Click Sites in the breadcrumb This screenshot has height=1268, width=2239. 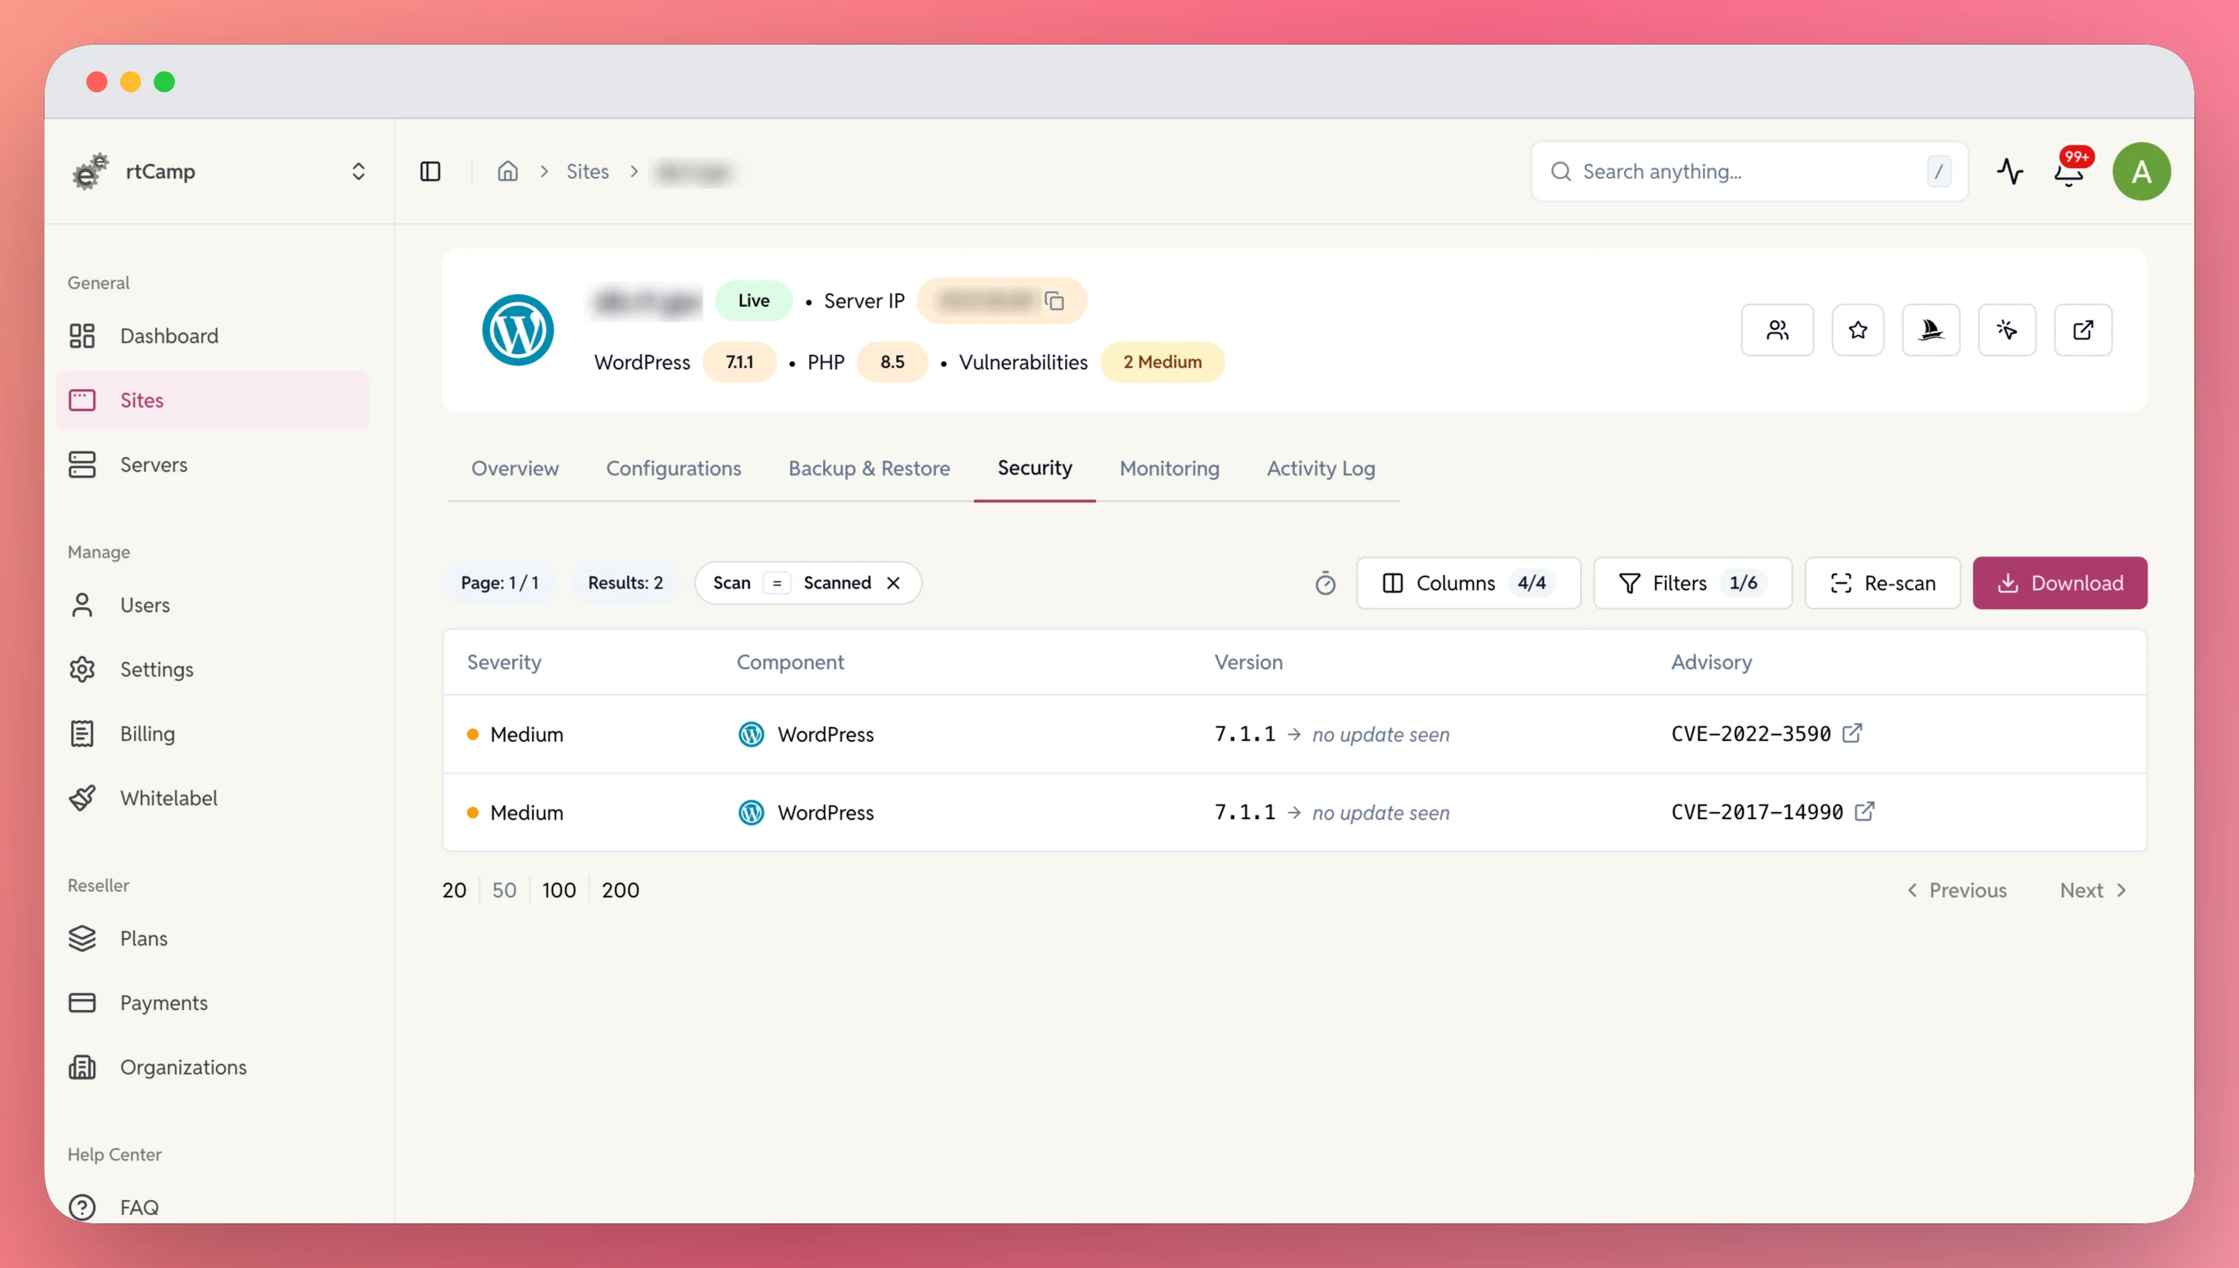588,172
